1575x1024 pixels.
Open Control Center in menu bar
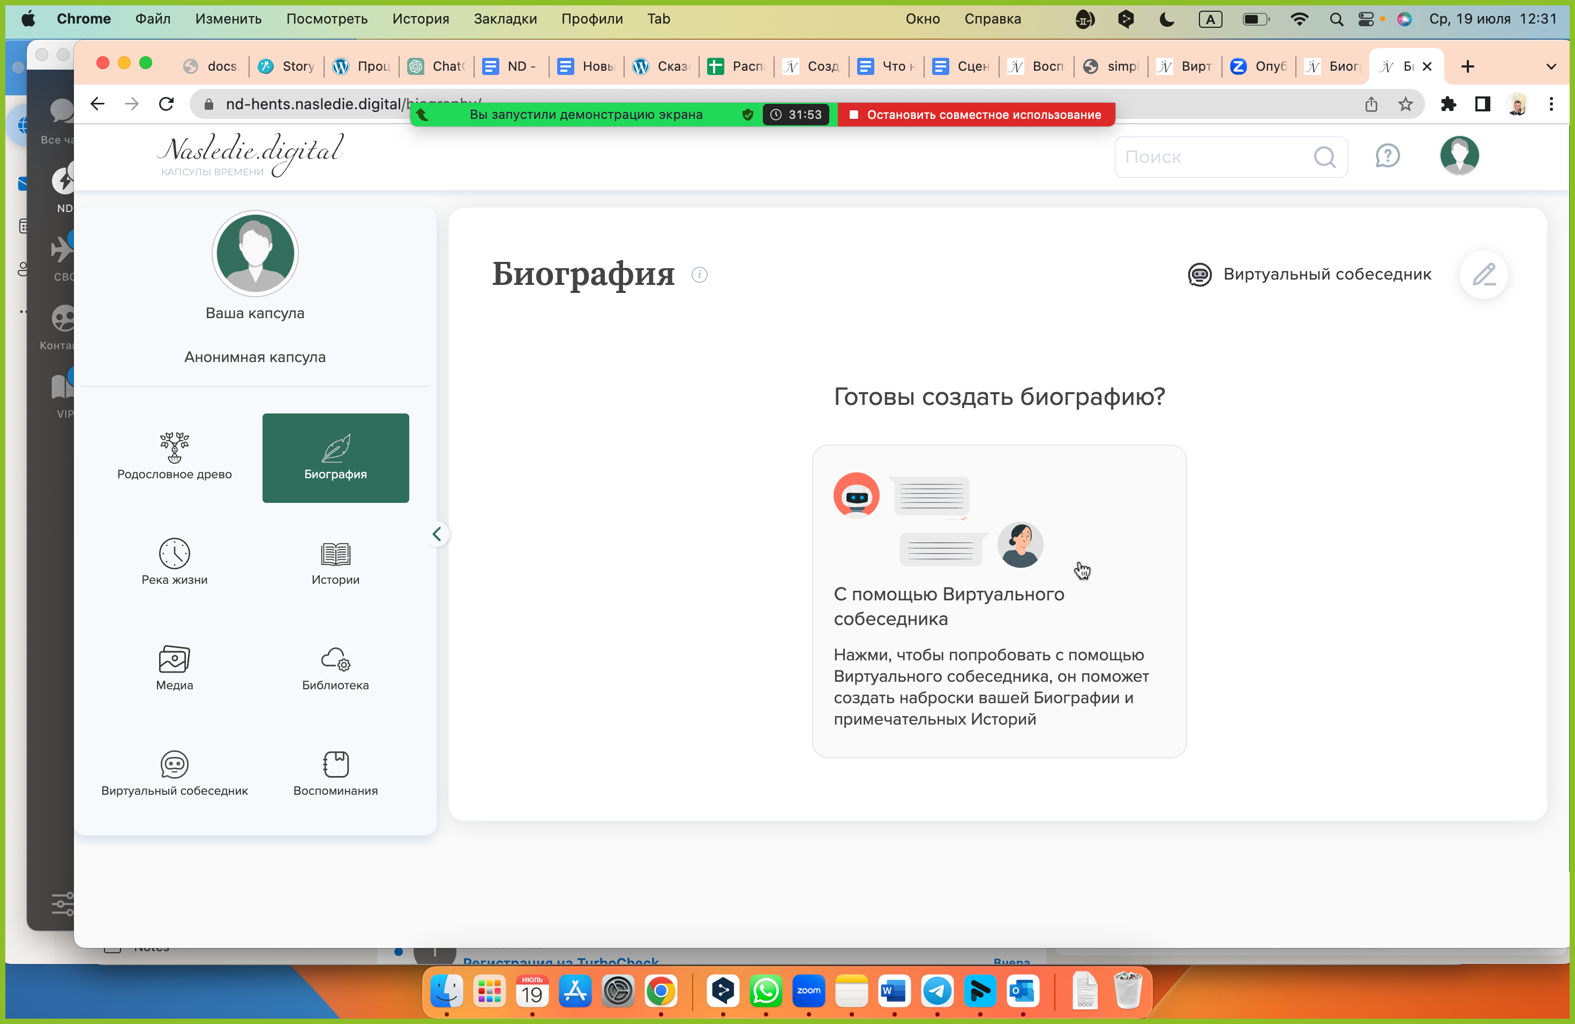[1366, 19]
